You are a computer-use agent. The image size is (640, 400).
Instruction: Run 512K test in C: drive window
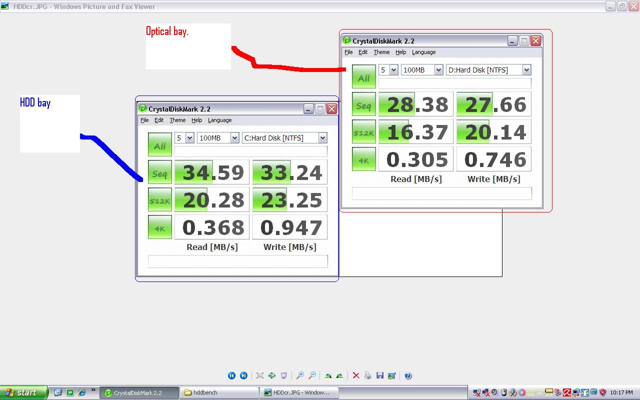[160, 200]
